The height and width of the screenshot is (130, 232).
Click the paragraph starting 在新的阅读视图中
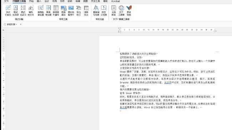pos(167,106)
